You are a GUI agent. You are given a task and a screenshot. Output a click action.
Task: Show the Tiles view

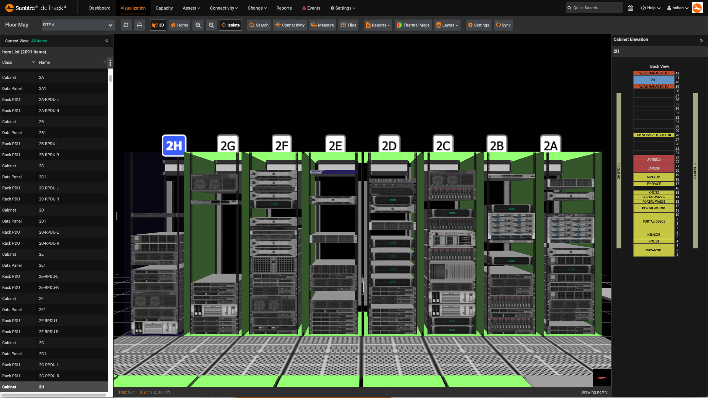348,25
